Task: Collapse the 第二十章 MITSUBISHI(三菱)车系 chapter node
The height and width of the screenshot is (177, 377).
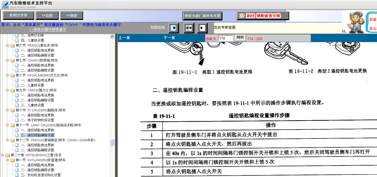Action: point(3,155)
